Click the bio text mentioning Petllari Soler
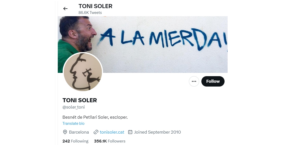The height and width of the screenshot is (145, 291). 95,117
